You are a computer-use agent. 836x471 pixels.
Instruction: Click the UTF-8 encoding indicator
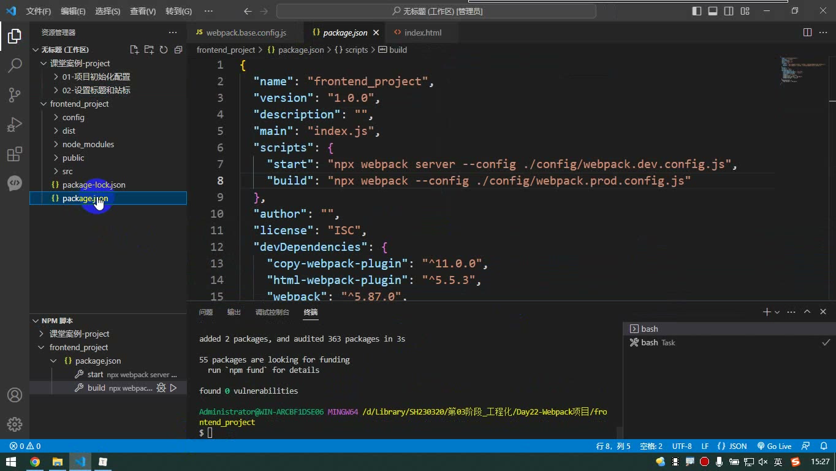point(682,446)
